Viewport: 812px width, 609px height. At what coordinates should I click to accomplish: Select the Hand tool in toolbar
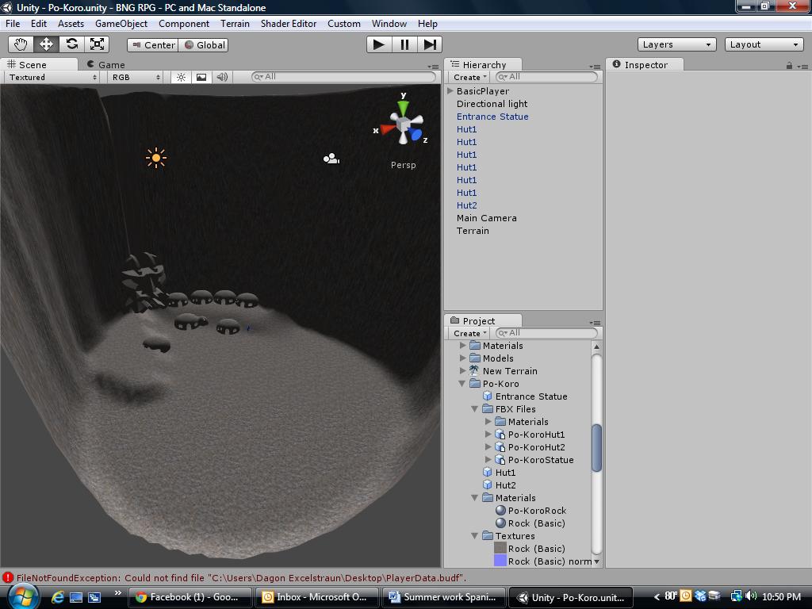[x=21, y=44]
